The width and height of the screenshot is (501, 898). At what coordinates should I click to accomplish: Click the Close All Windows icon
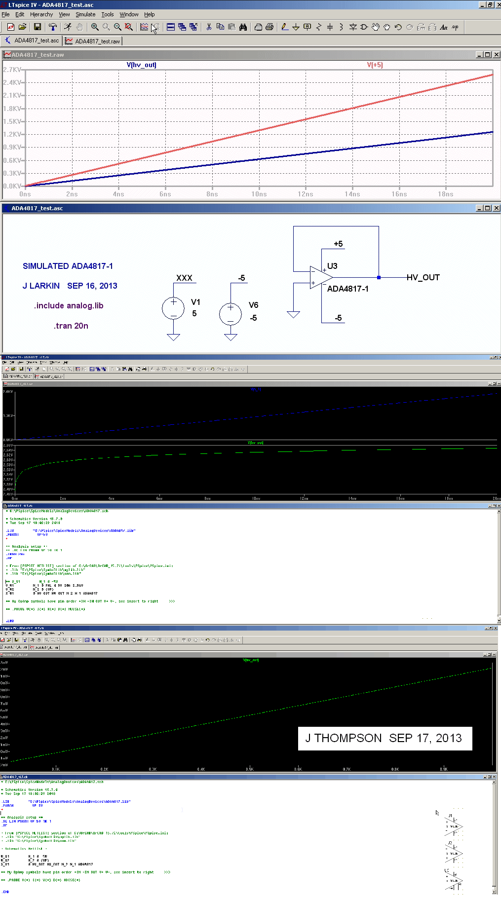pyautogui.click(x=193, y=27)
